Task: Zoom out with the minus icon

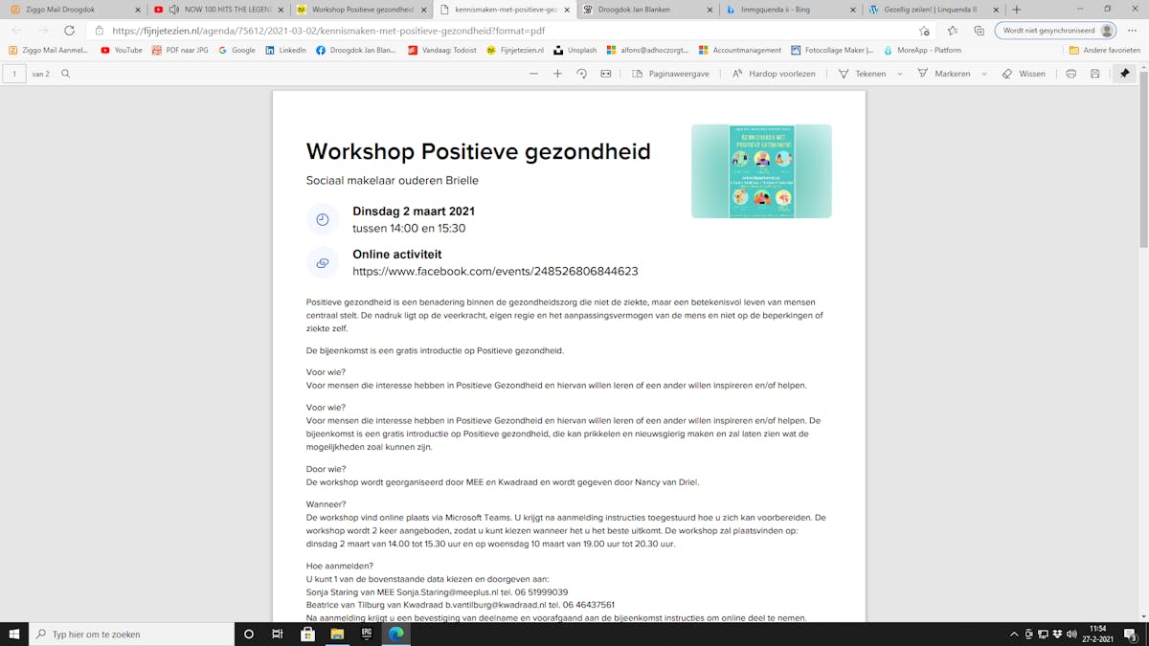Action: pyautogui.click(x=533, y=74)
